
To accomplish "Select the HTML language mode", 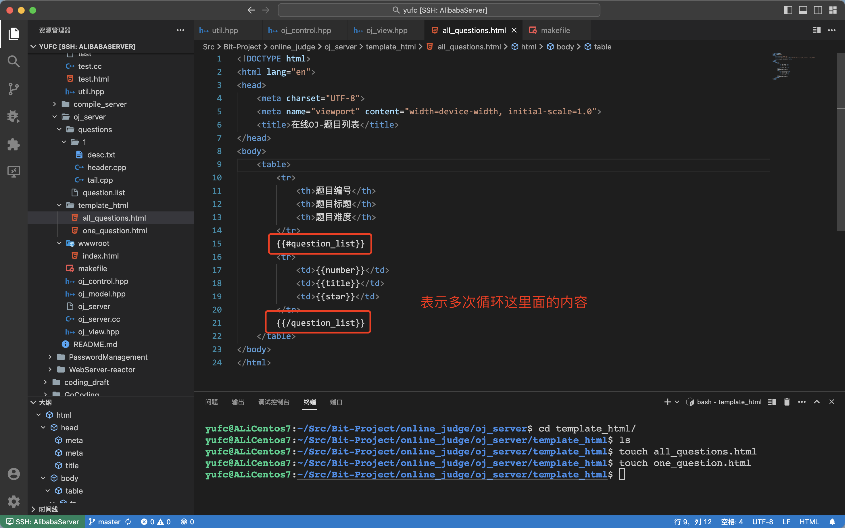I will (x=809, y=522).
